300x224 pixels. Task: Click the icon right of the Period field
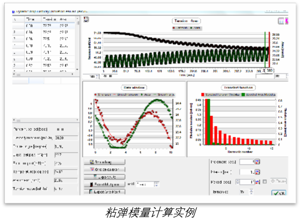pyautogui.click(x=258, y=181)
